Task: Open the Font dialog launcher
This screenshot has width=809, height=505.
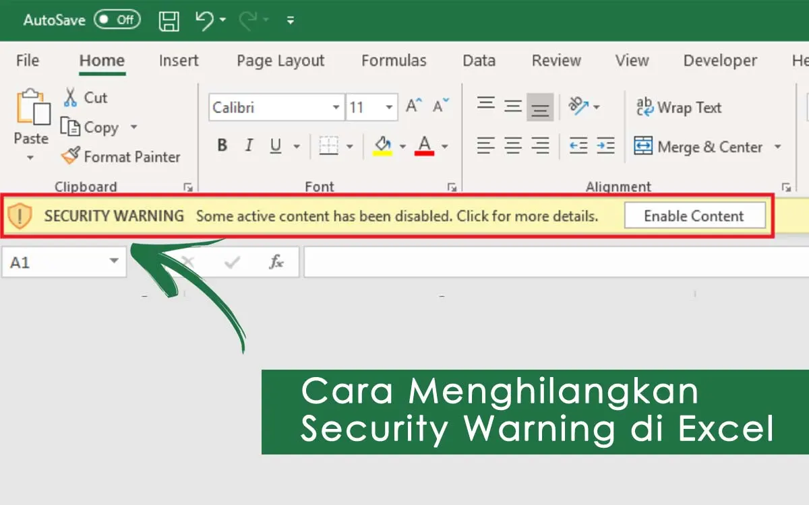Action: click(451, 187)
